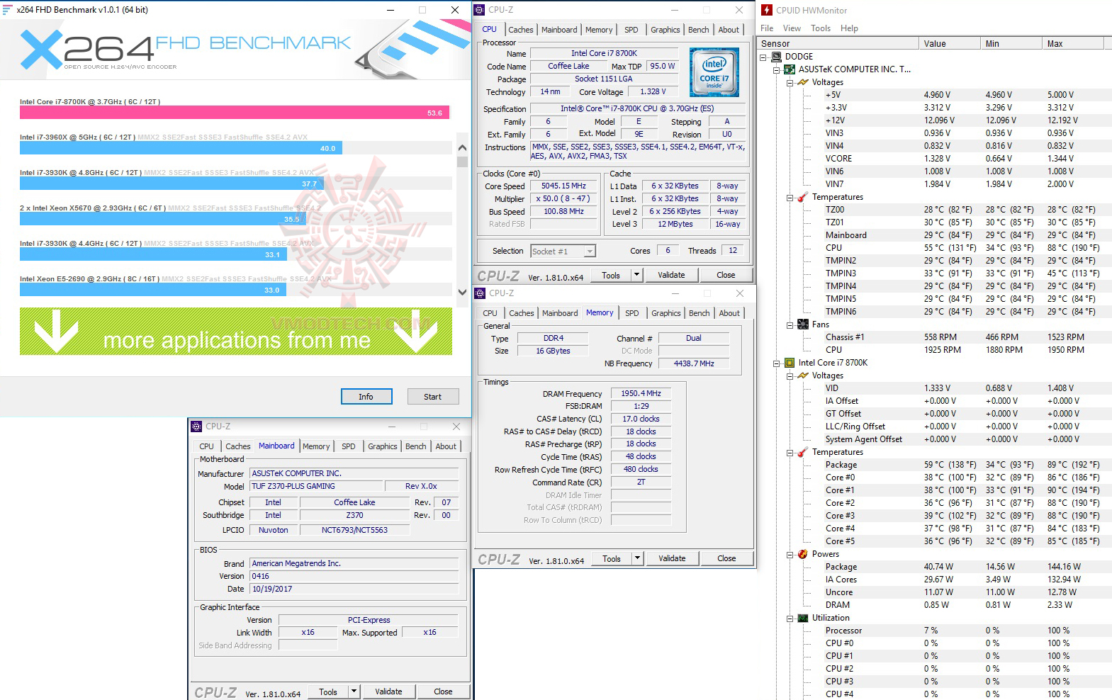Click the Powers flame icon in HWMonitor

[803, 554]
